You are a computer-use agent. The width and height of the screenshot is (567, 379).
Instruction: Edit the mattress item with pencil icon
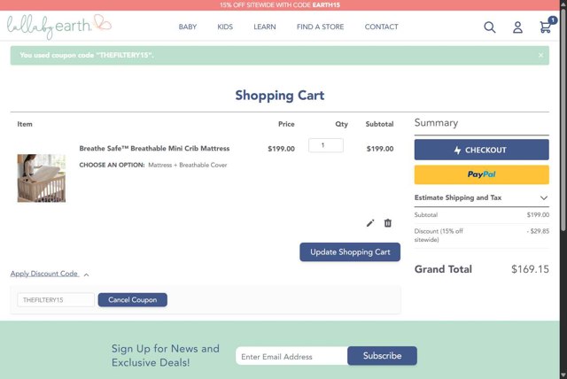tap(370, 223)
